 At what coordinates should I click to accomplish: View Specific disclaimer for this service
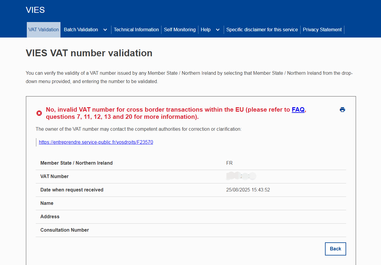[262, 30]
